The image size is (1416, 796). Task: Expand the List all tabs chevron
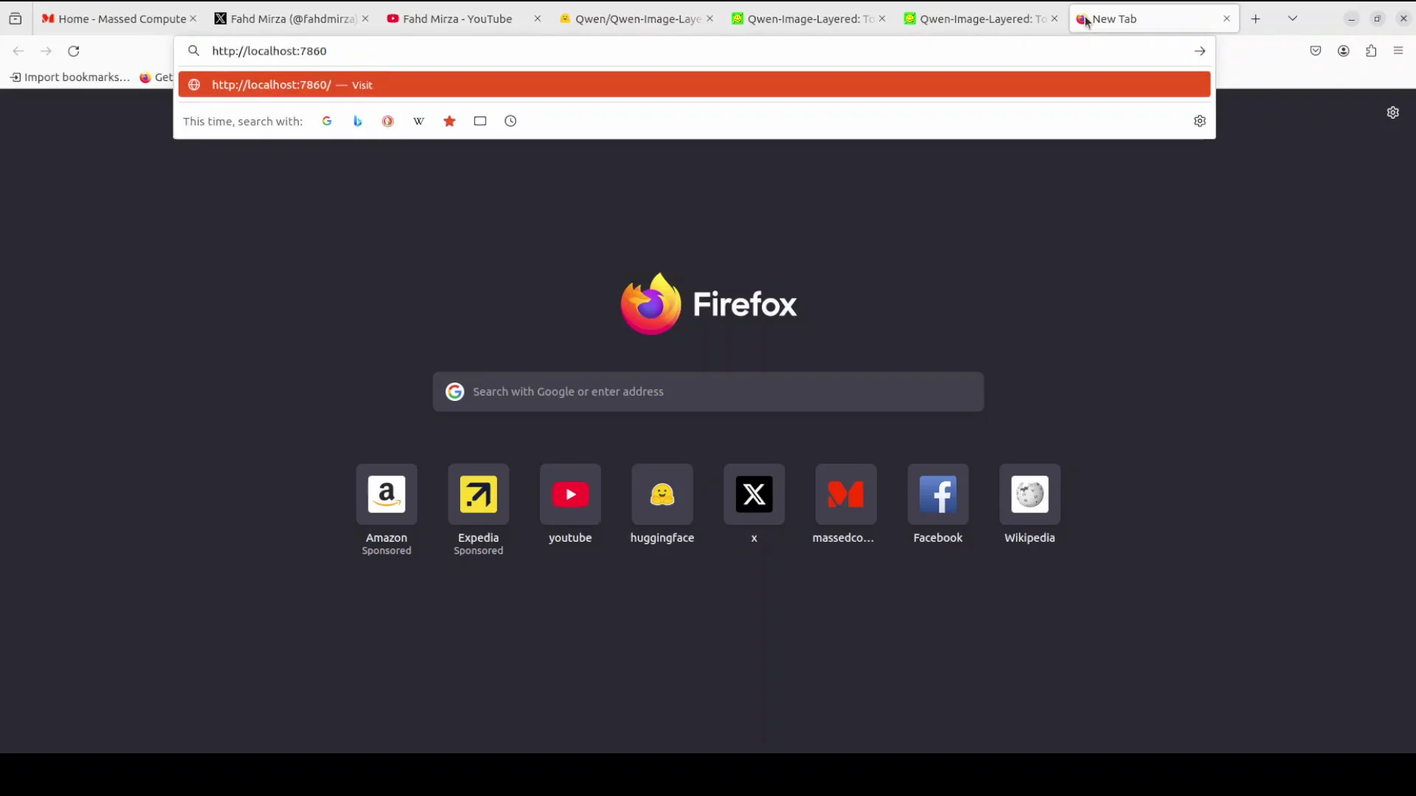coord(1292,18)
